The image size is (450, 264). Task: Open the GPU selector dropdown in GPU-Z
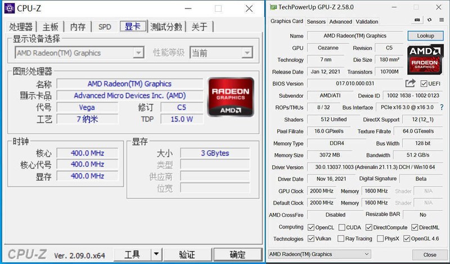[x=319, y=254]
